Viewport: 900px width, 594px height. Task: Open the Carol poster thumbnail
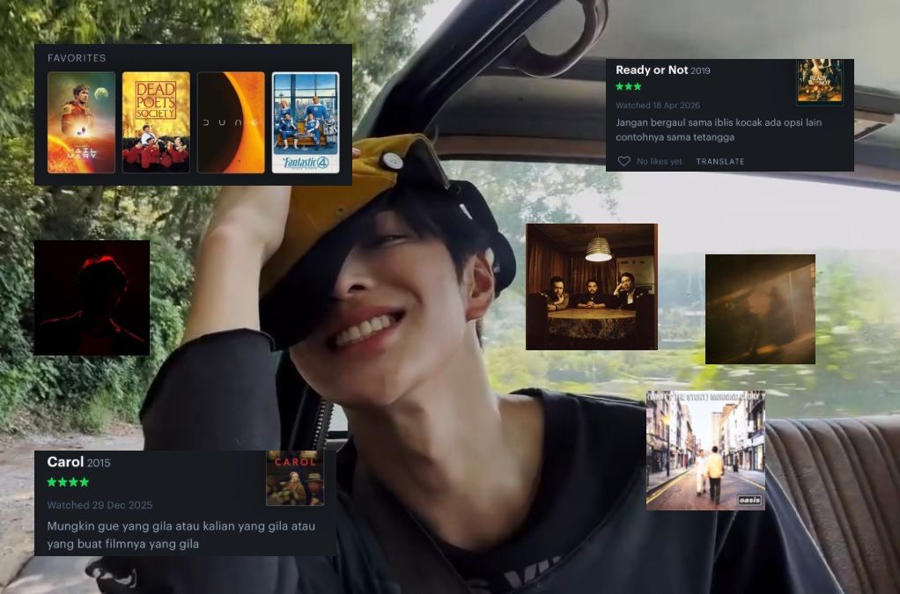[x=295, y=478]
